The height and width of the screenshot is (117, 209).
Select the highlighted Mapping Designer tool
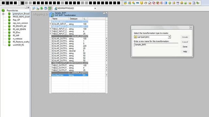point(50,8)
